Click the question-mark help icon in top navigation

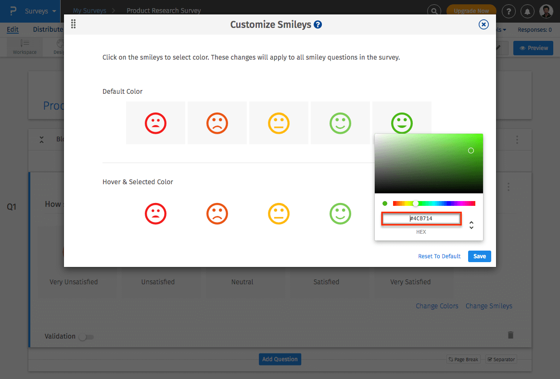[x=509, y=11]
